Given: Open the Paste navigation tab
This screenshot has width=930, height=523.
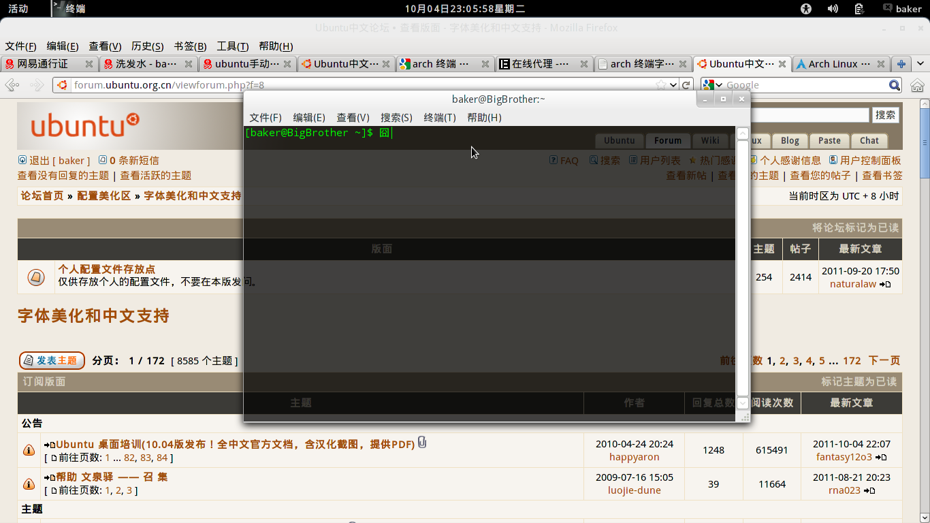Looking at the screenshot, I should (829, 140).
